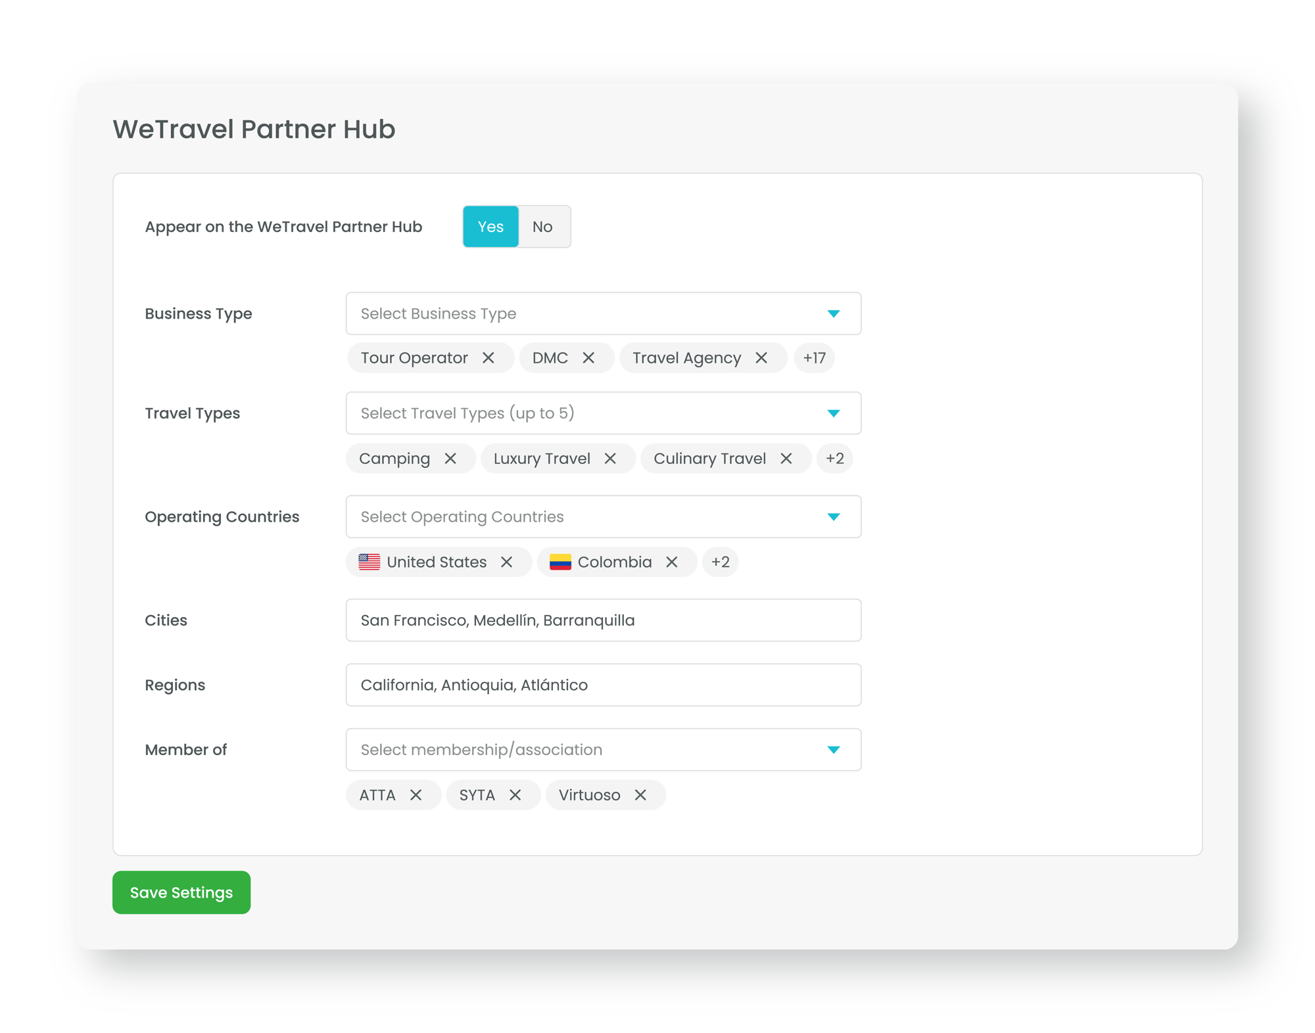Switch Partner Hub appearance to No

(542, 227)
